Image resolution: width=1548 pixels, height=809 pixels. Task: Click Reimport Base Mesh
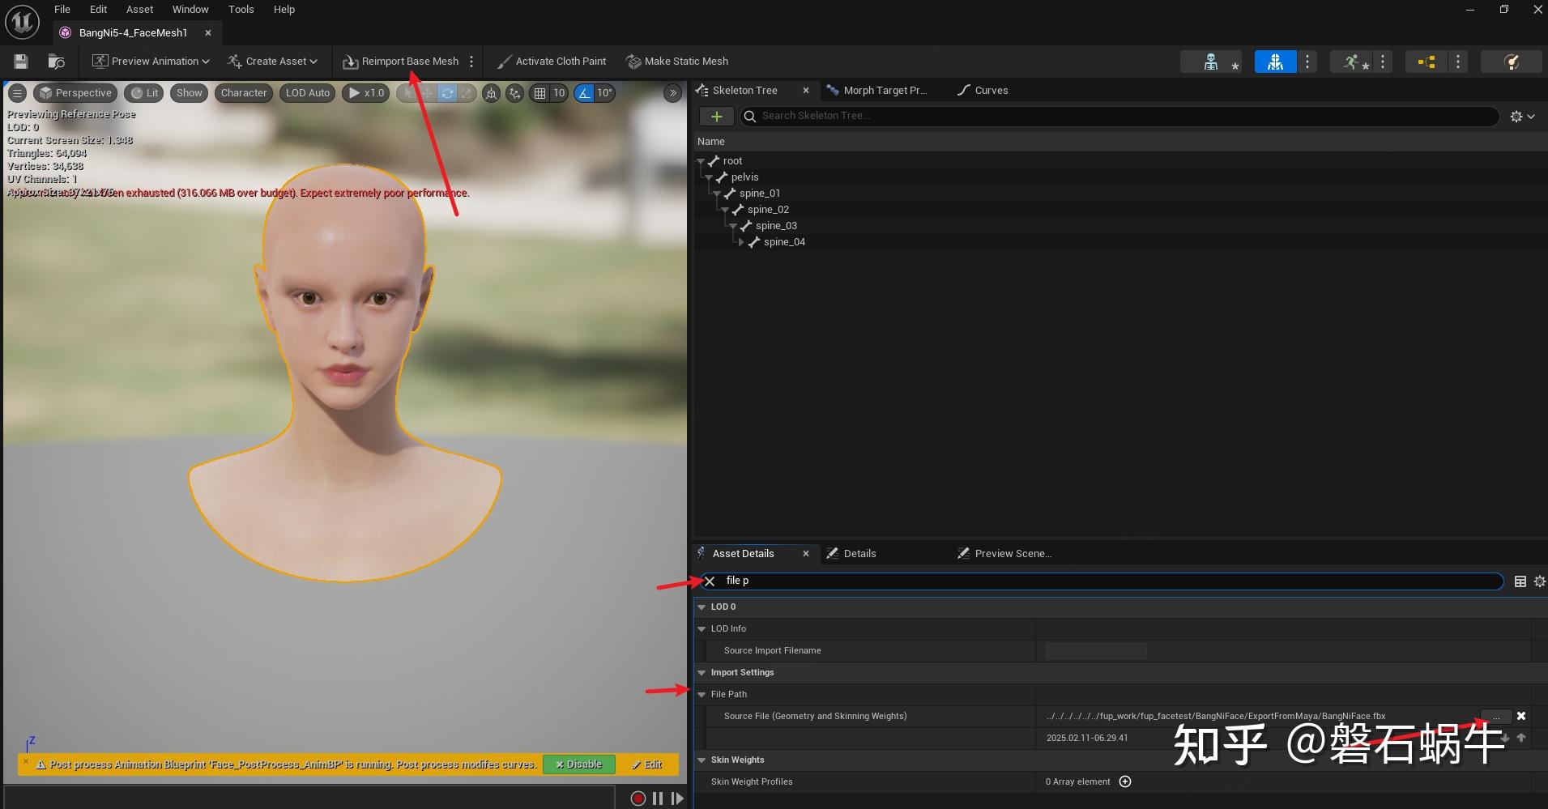point(401,62)
